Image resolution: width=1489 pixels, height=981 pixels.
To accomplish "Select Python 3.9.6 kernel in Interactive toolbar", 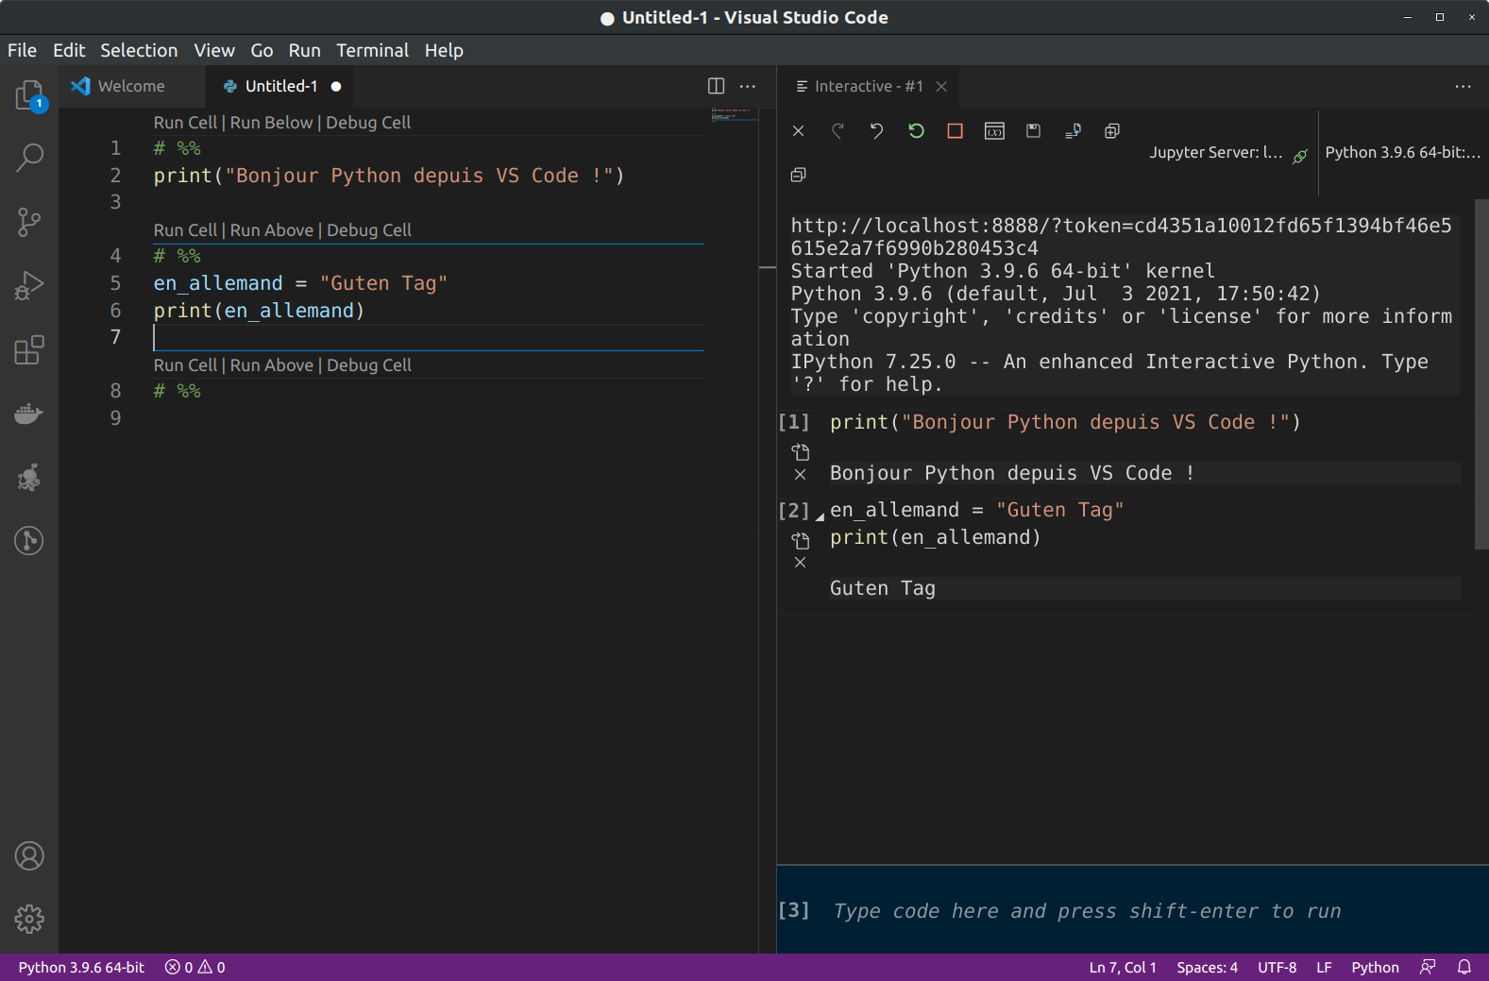I will coord(1402,152).
